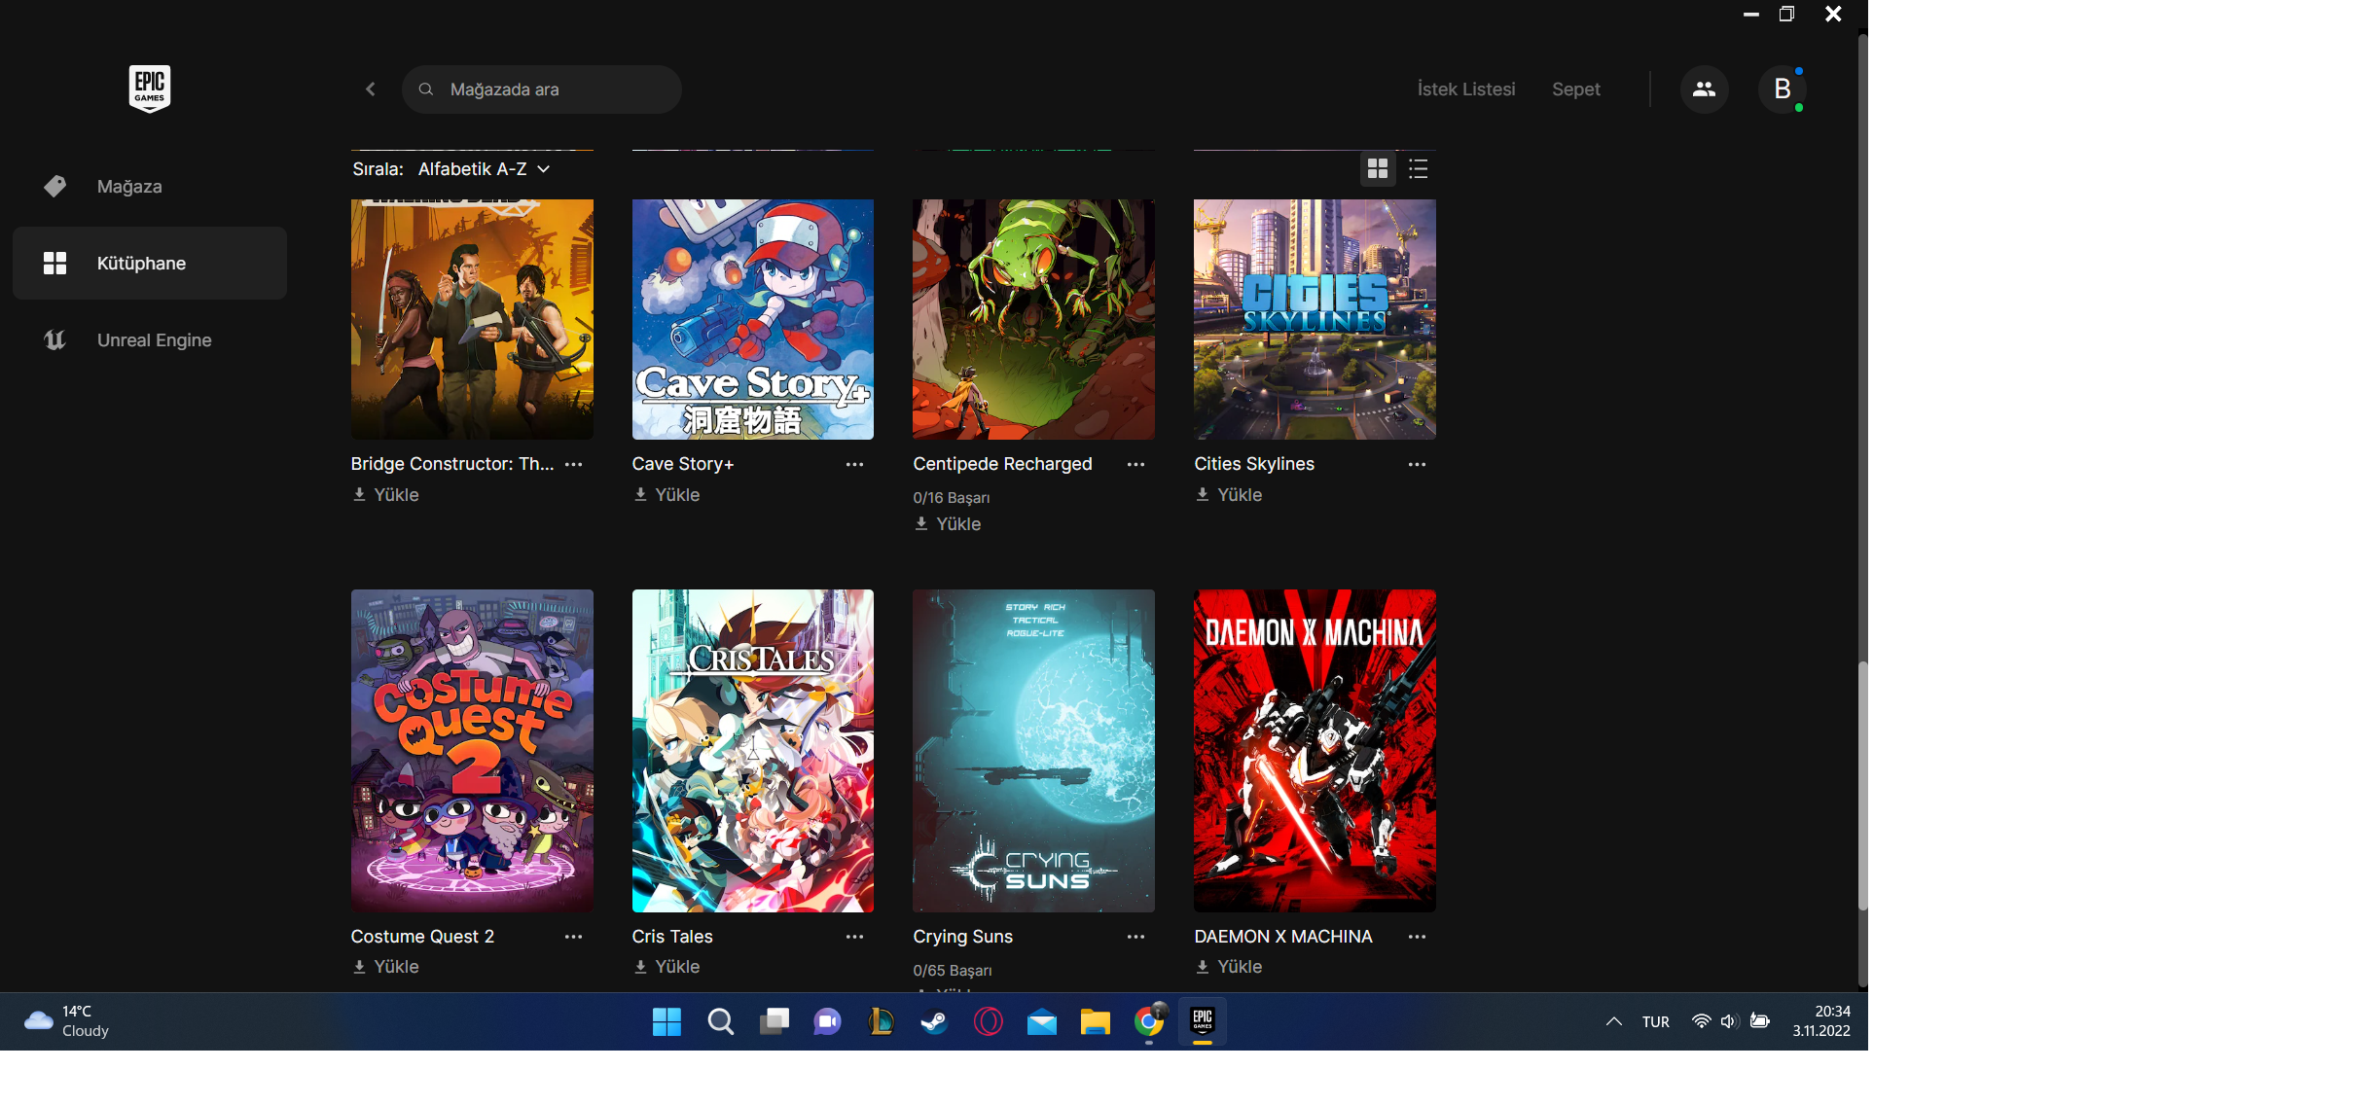Click the TUR language indicator
This screenshot has height=1105, width=2378.
(1656, 1022)
